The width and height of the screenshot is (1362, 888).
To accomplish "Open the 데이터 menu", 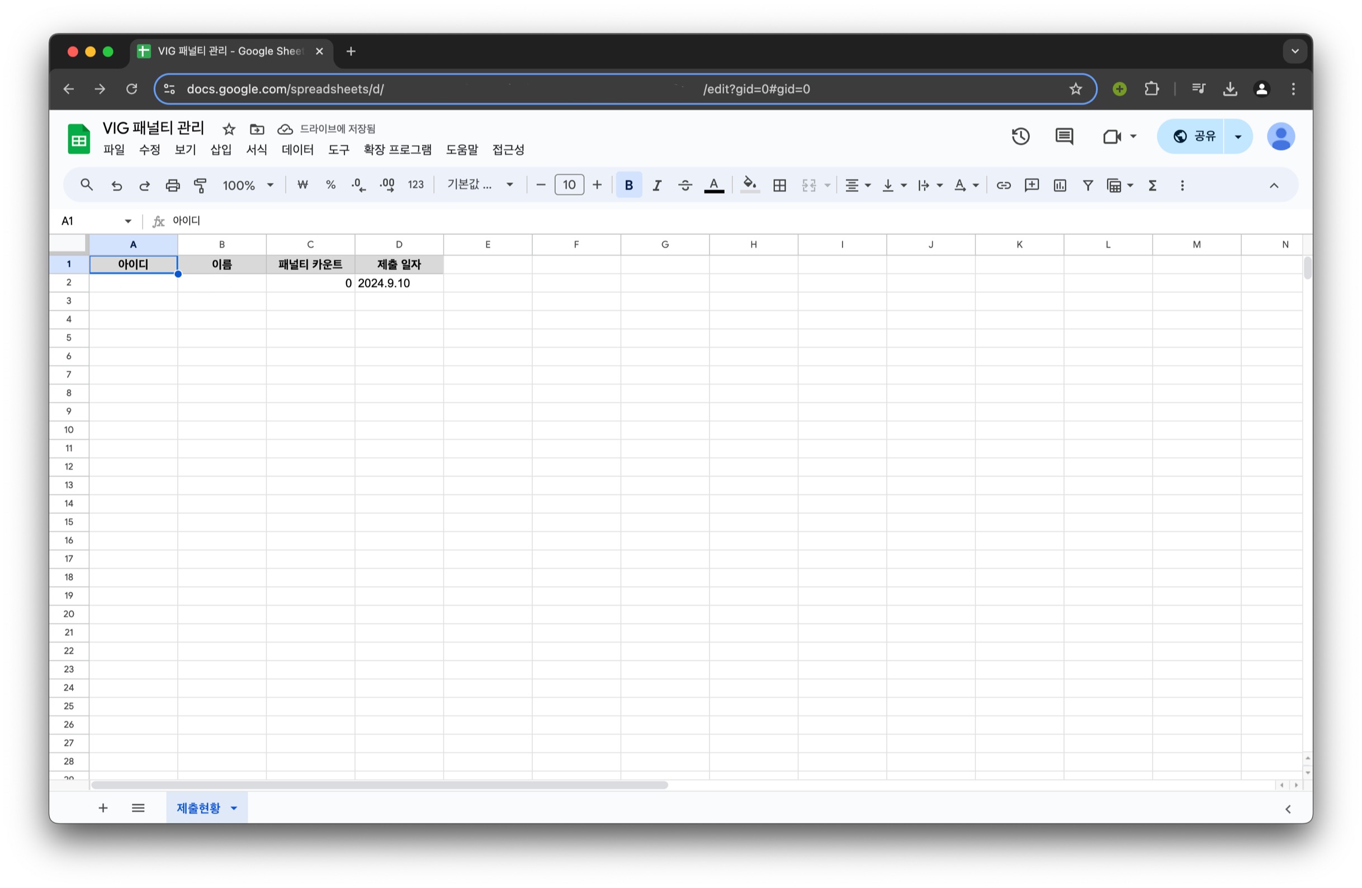I will (297, 150).
